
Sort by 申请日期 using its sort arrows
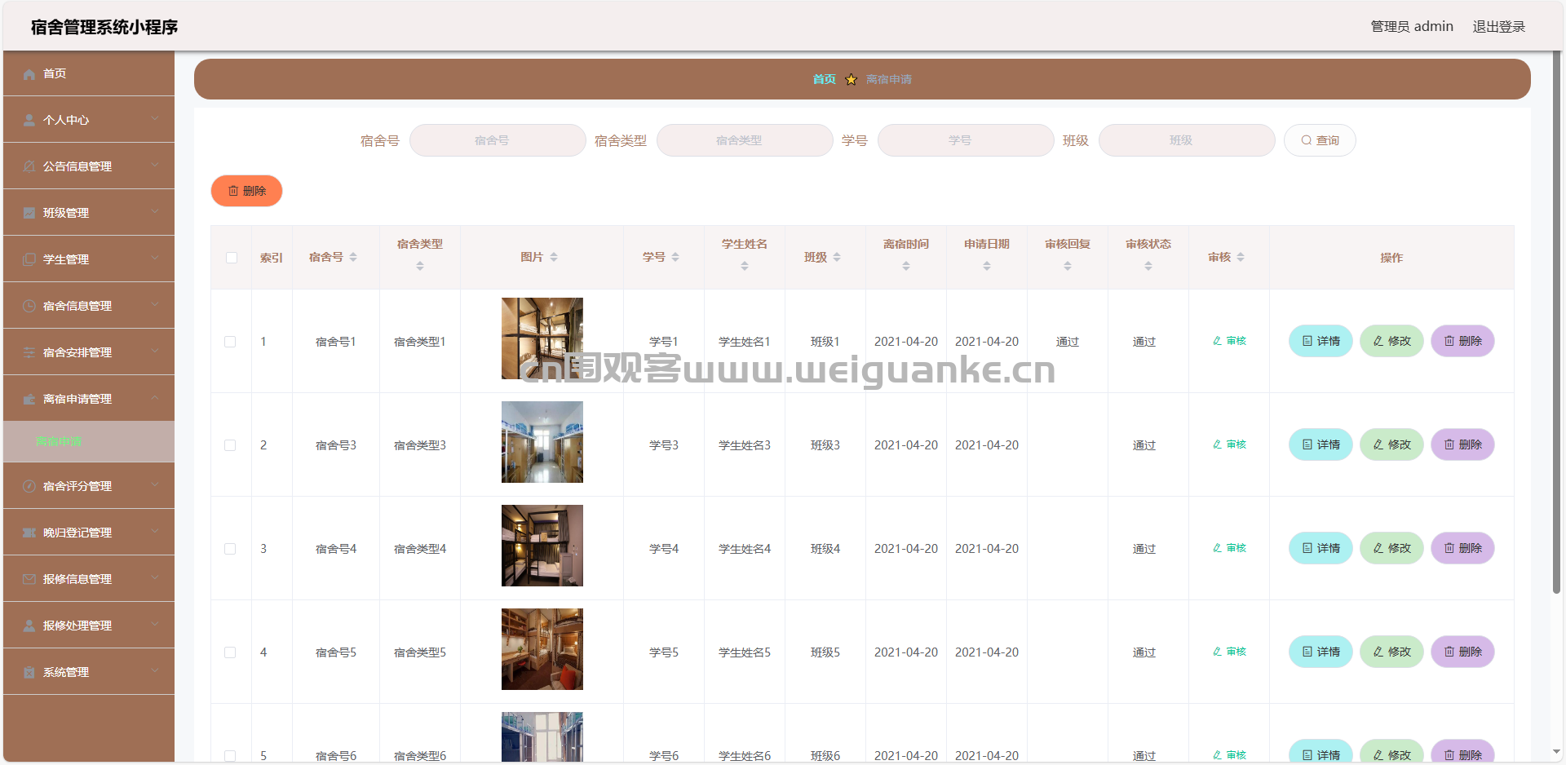[x=987, y=267]
